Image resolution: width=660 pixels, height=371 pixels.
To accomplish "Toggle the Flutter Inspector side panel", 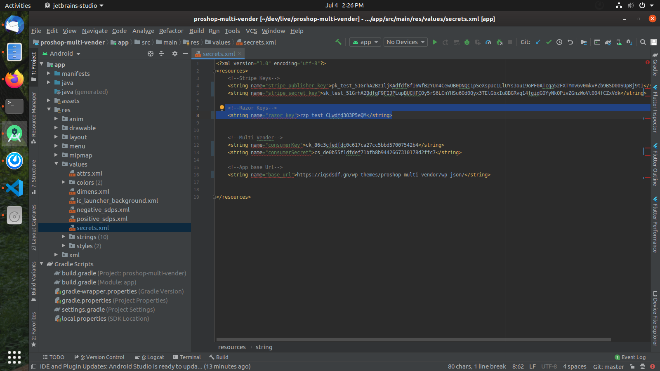I will [x=655, y=109].
